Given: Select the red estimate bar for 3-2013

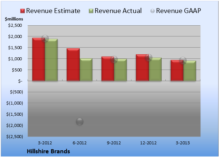Looking at the screenshot, I should click(x=177, y=70).
